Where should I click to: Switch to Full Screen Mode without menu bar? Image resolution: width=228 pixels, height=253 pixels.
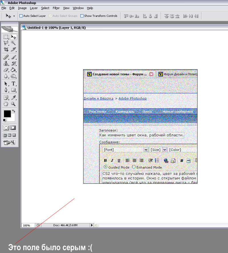(x=14, y=135)
